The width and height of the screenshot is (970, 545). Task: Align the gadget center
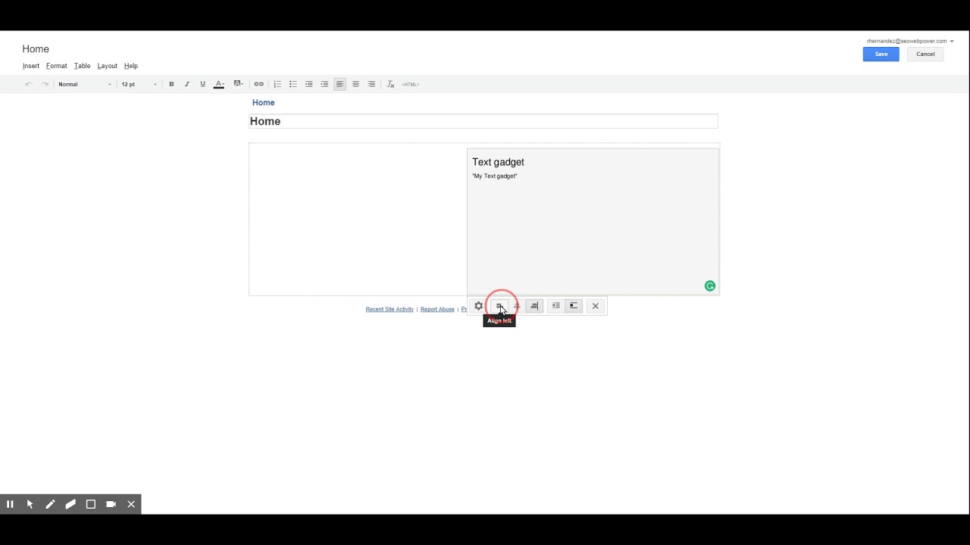[517, 306]
